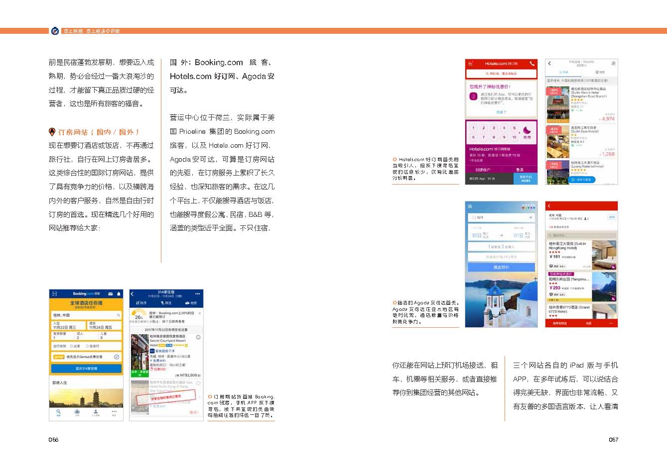This screenshot has width=667, height=470.
Task: Toggle the Genius优惠住宿 checkmark
Action: [x=117, y=357]
